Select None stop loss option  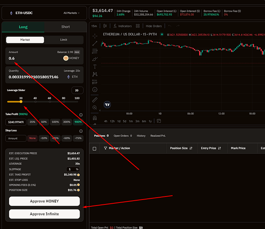[33, 138]
